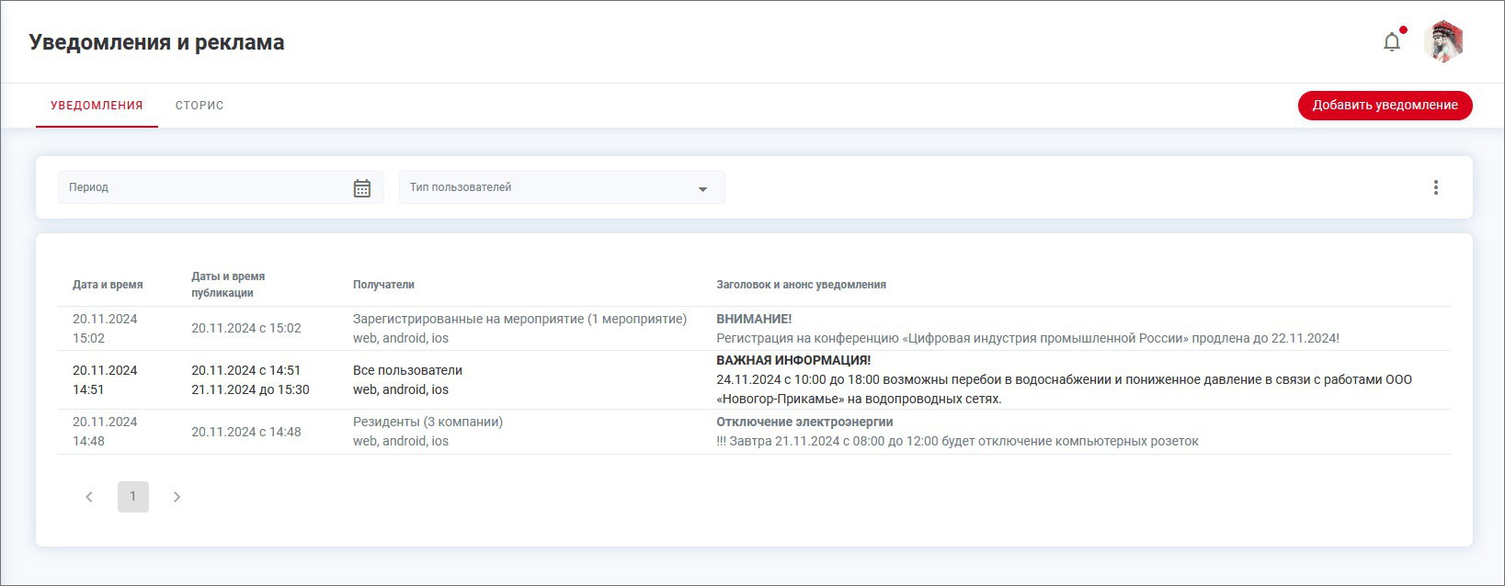The height and width of the screenshot is (586, 1505).
Task: Click the user avatar picture
Action: coord(1443,42)
